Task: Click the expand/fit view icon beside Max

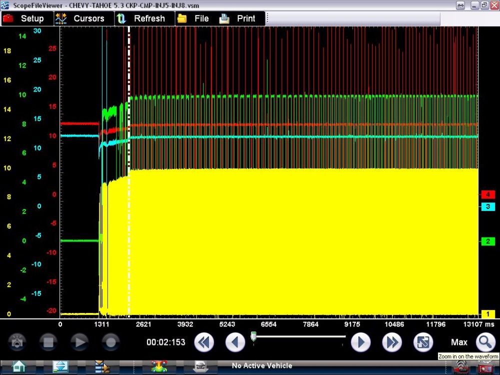Action: pos(423,342)
